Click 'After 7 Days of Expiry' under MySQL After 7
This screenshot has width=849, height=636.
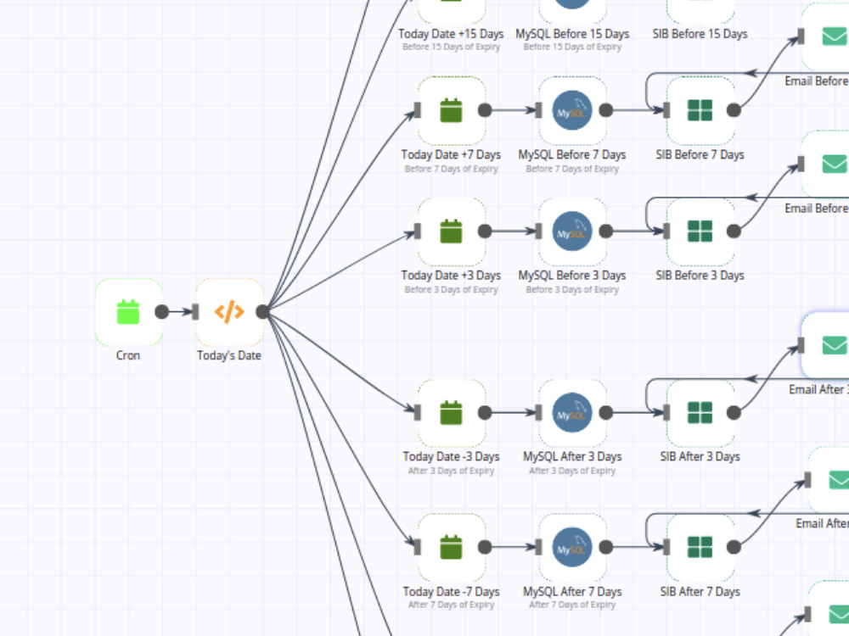coord(572,605)
